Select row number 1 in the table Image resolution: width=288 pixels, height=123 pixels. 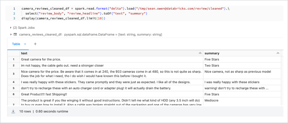[x=13, y=59]
